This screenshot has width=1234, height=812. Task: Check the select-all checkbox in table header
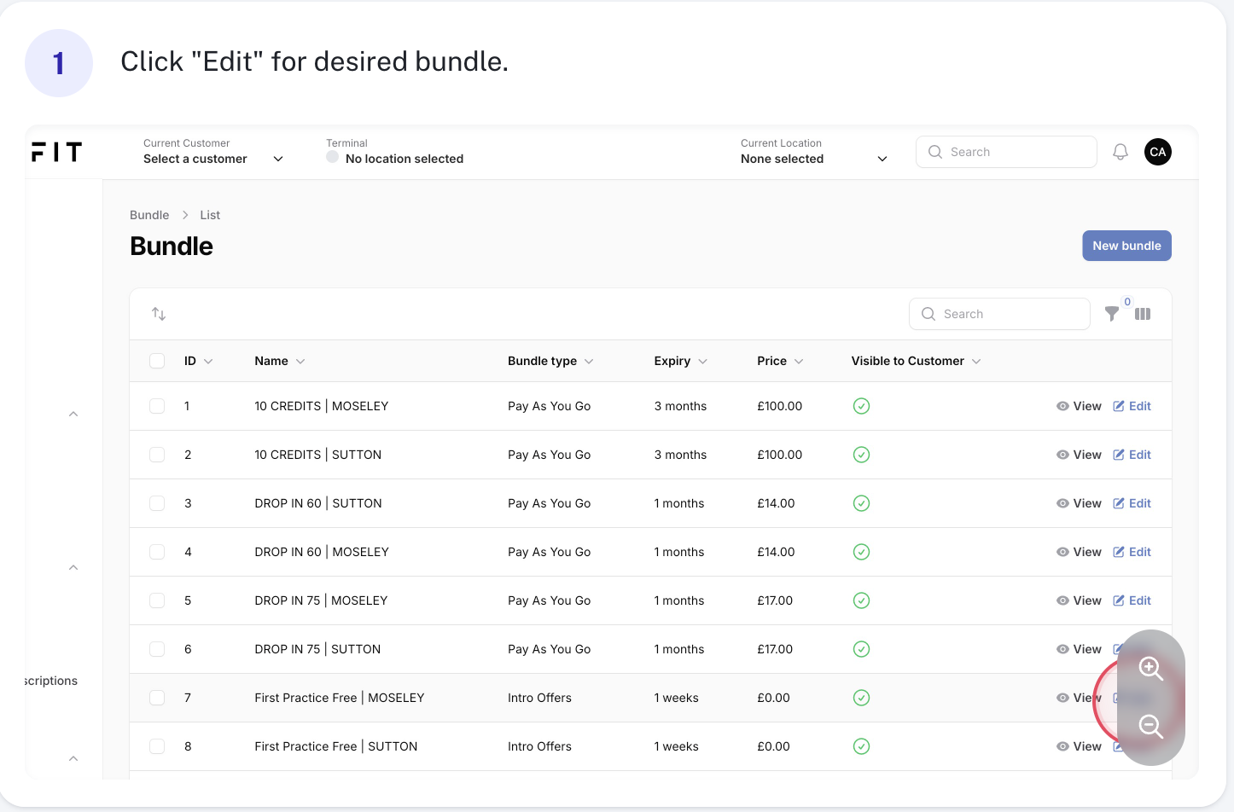pos(157,361)
